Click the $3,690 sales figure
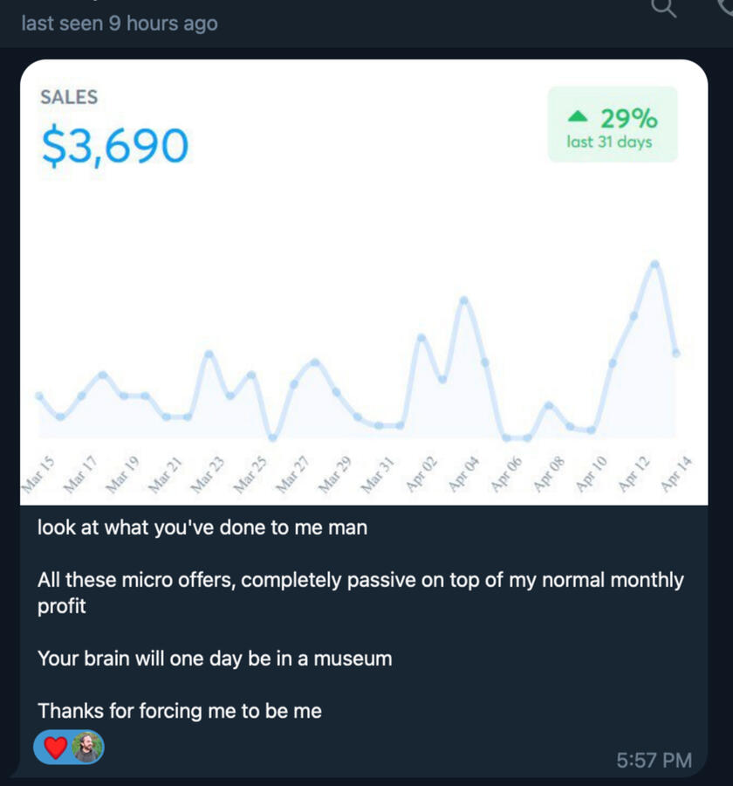The width and height of the screenshot is (733, 786). 114,146
